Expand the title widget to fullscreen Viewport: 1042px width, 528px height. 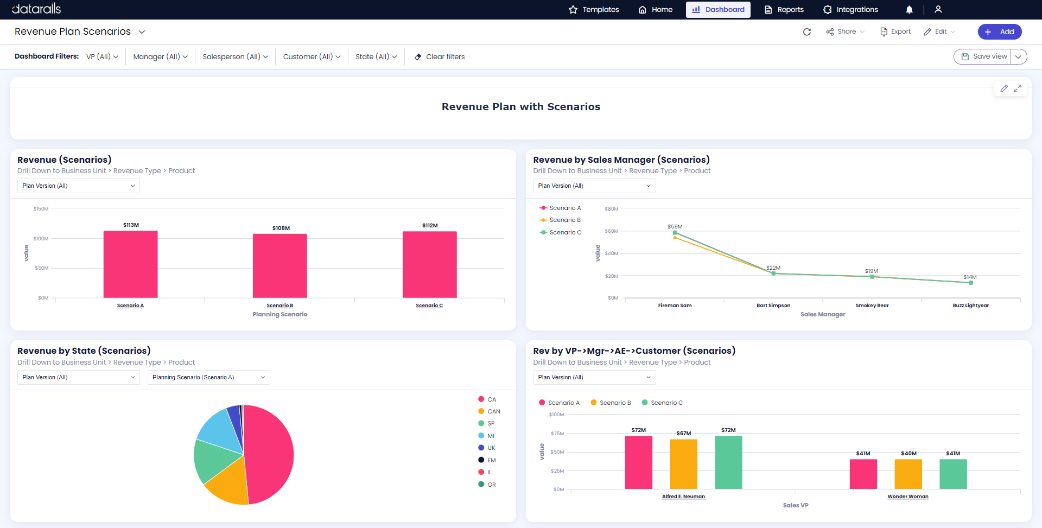[x=1018, y=88]
